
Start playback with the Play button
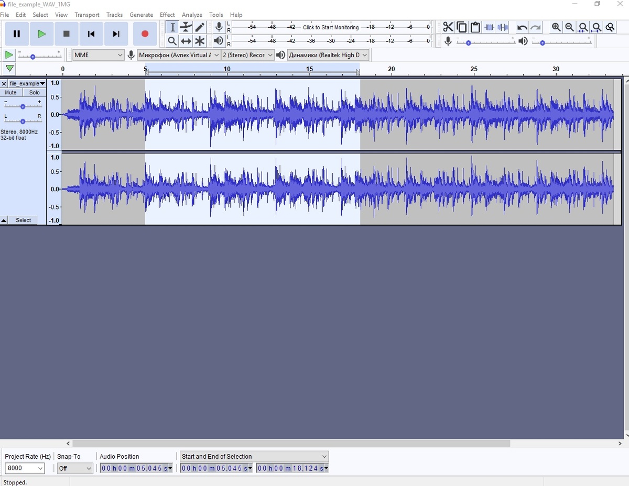41,34
